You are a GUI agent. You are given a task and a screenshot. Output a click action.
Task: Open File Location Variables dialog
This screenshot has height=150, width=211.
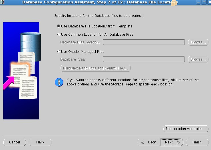(x=186, y=129)
